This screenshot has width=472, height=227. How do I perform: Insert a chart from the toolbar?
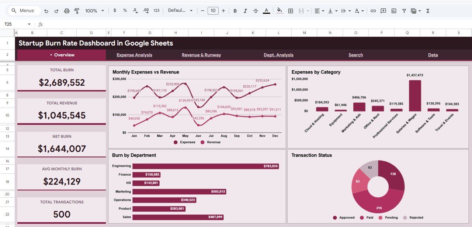coord(393,11)
